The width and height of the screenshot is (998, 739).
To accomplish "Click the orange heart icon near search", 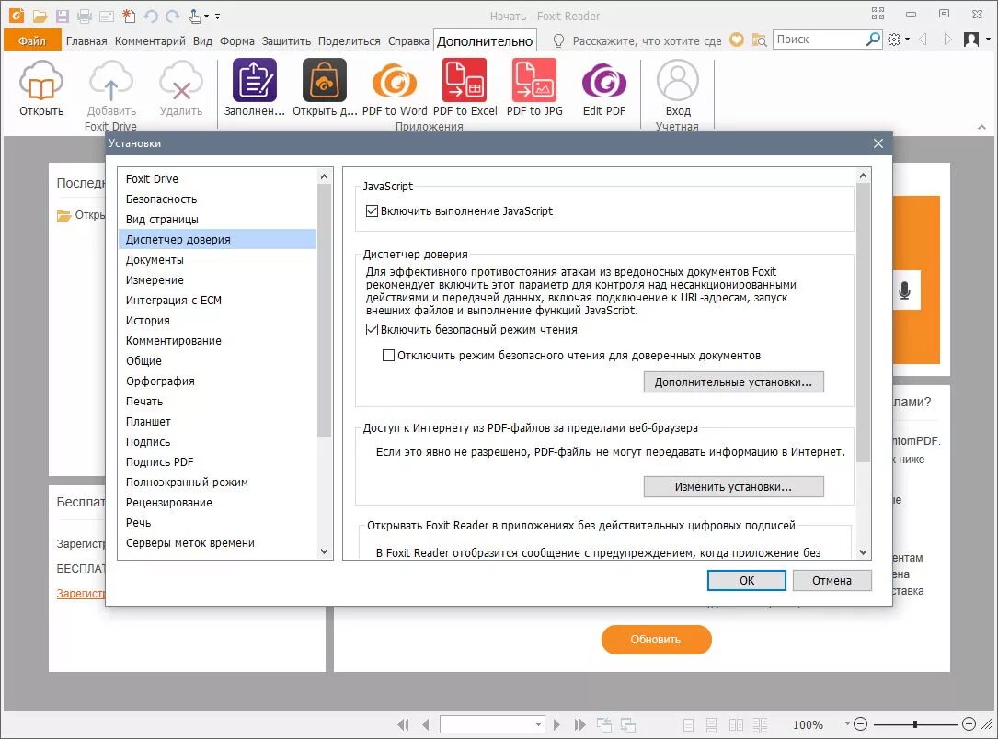I will click(x=737, y=40).
